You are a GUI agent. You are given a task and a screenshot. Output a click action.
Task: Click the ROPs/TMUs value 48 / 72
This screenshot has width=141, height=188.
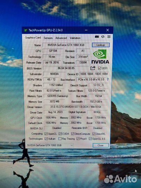(x=51, y=79)
